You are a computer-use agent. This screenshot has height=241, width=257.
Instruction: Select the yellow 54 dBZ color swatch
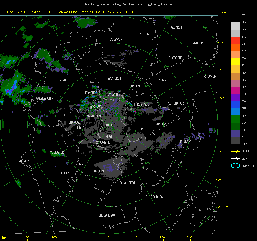point(235,62)
